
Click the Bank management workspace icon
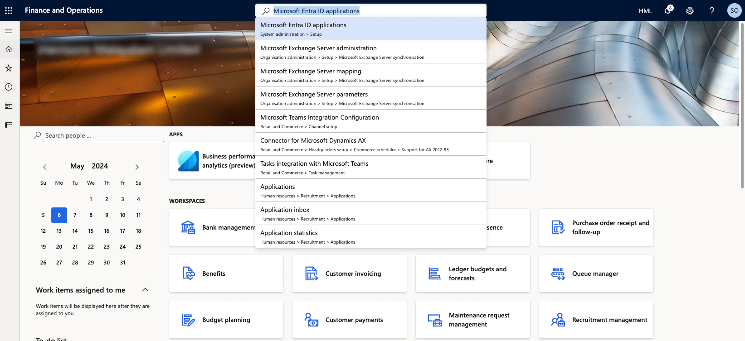pos(188,227)
